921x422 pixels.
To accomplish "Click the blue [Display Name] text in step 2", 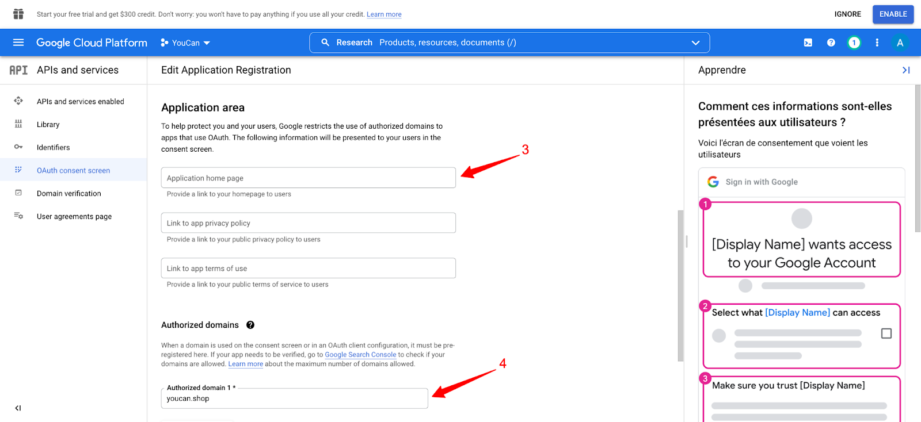I will (797, 313).
